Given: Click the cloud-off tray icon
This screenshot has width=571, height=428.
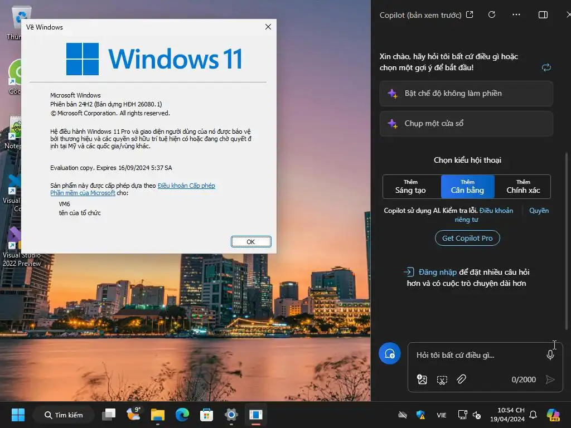Looking at the screenshot, I should pos(403,415).
